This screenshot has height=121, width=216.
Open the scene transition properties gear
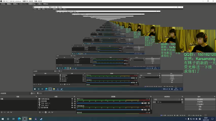pyautogui.click(x=182, y=99)
